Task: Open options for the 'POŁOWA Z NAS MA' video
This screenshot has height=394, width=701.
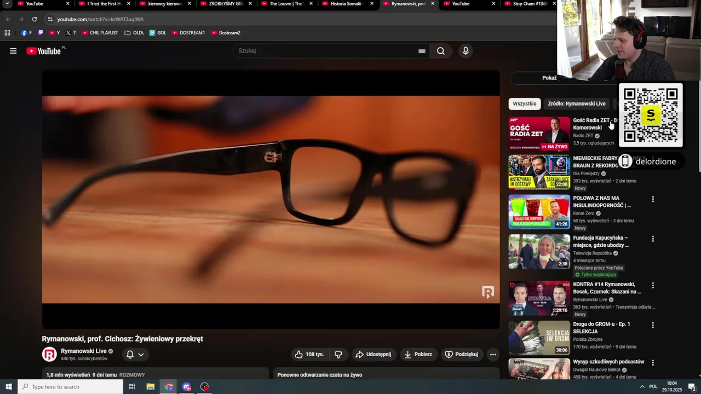Action: [652, 199]
